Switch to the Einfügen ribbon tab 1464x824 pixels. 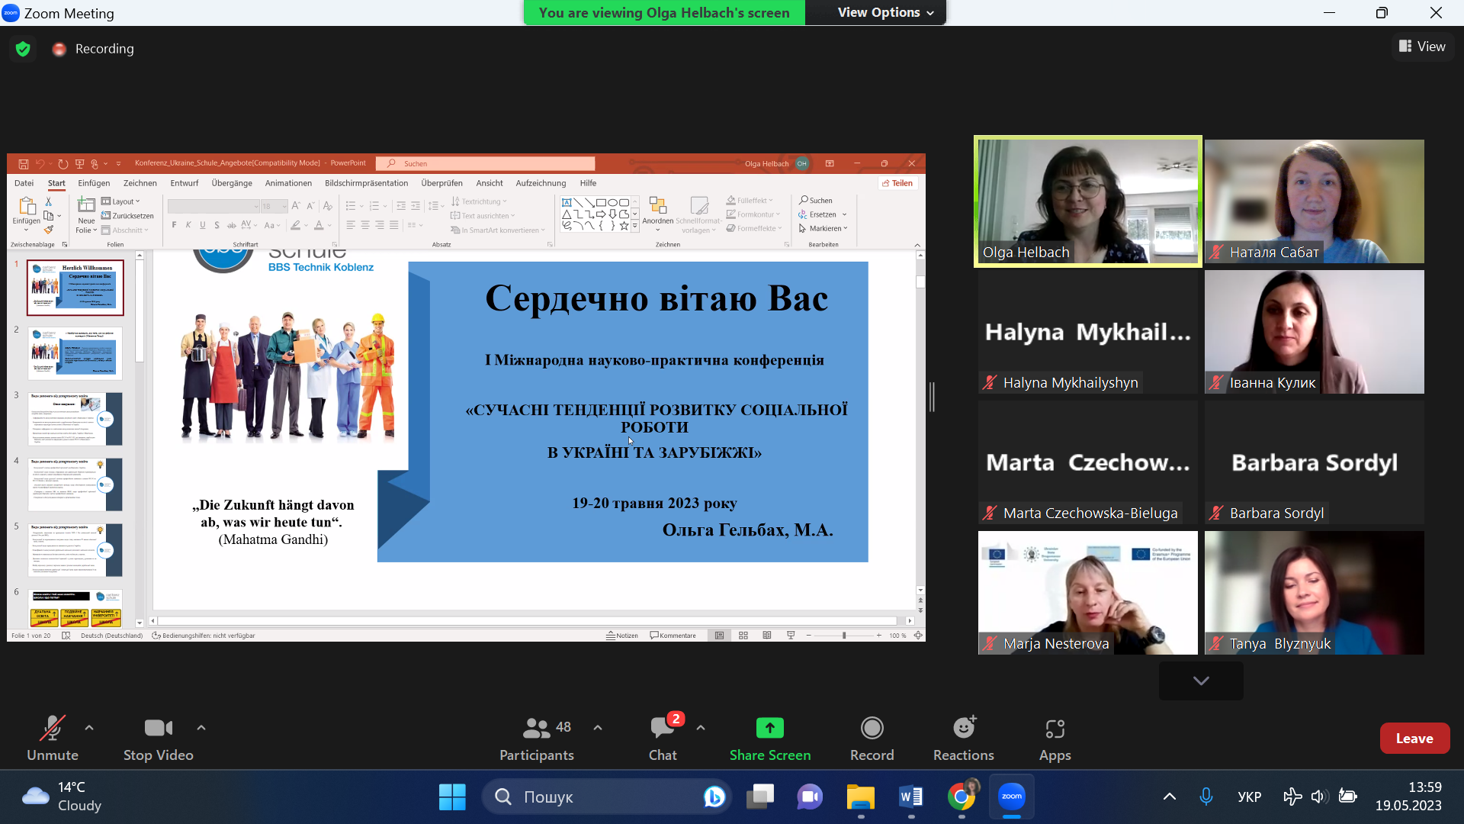coord(93,183)
